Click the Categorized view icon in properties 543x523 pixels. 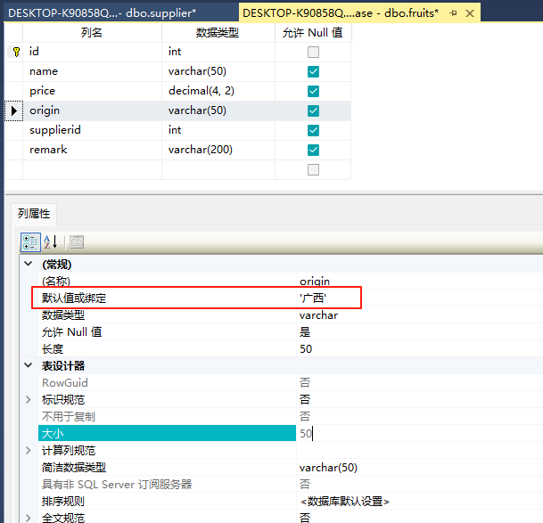coord(29,241)
